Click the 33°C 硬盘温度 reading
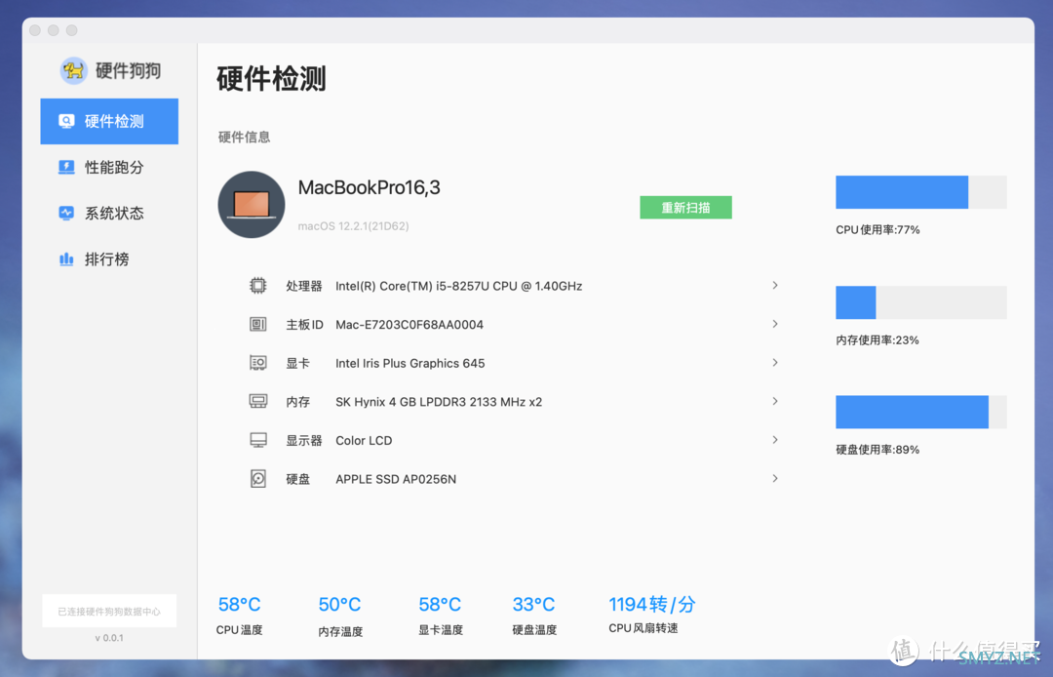Screen dimensions: 1053x677 tap(533, 605)
